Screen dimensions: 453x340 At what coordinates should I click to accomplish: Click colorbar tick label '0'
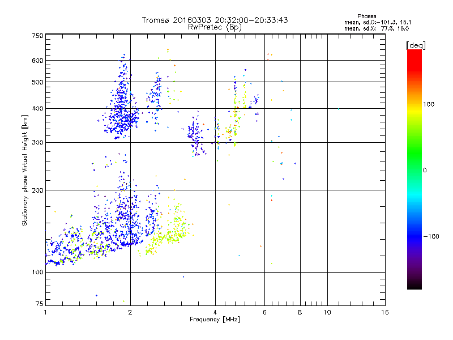point(425,171)
